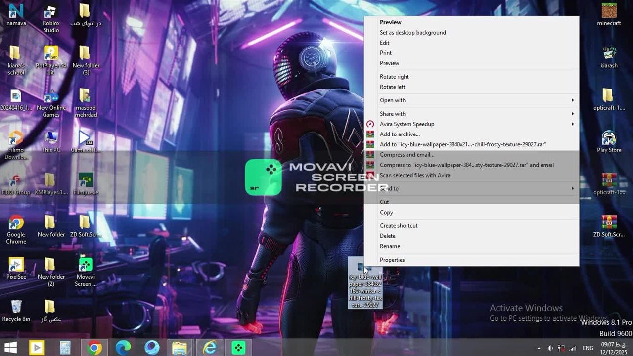633x356 pixels.
Task: Choose Rotate right from context menu
Action: pyautogui.click(x=394, y=77)
